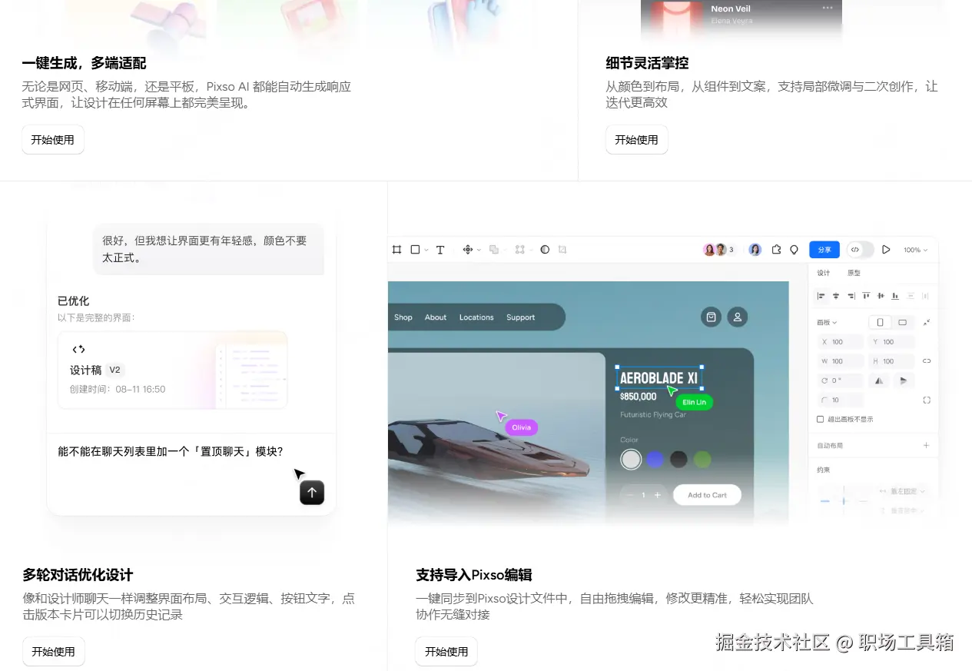Click the user profile icon in mockup
The height and width of the screenshot is (671, 972).
738,317
